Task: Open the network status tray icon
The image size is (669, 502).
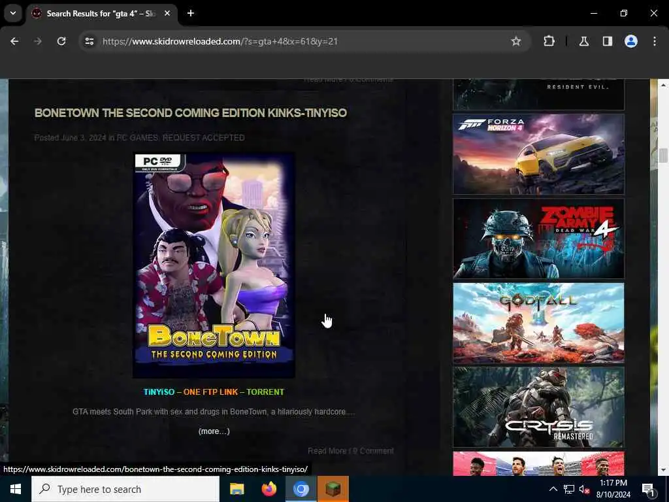Action: 569,489
